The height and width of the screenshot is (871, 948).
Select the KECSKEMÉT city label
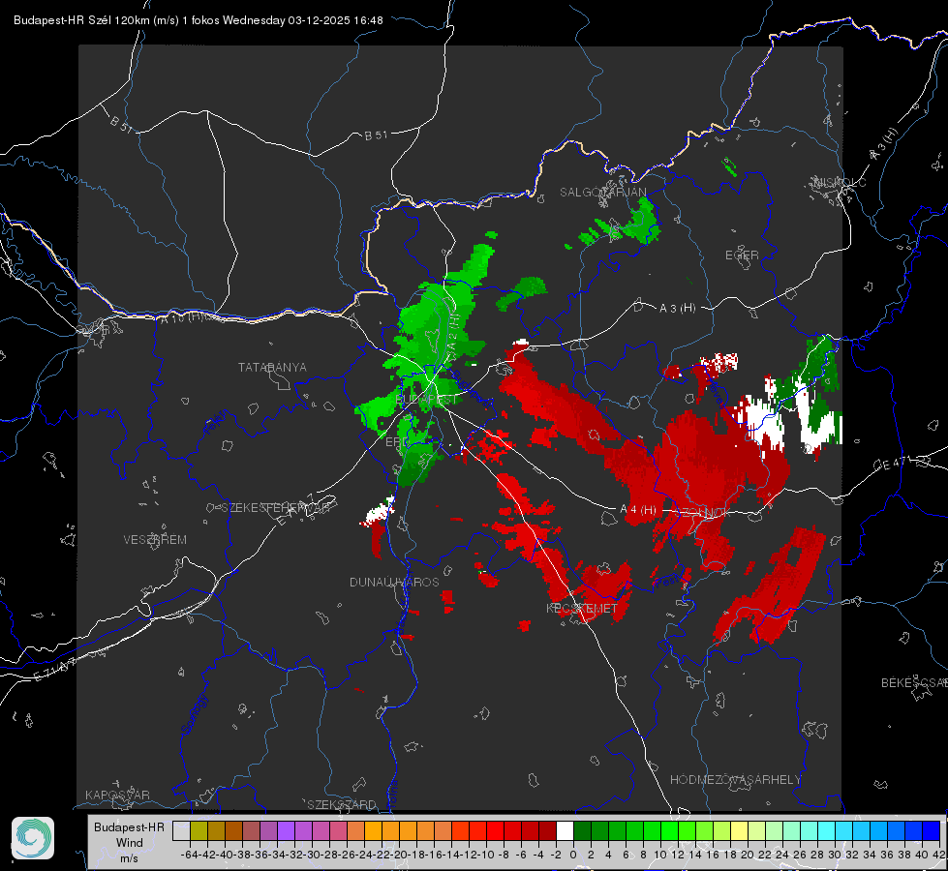(x=582, y=608)
